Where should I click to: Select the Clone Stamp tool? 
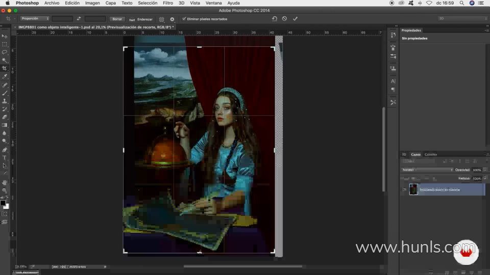click(x=5, y=101)
